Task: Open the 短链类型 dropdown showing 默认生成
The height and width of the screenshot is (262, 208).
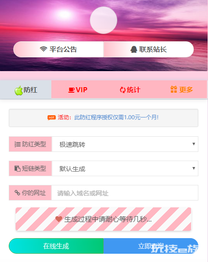Action: [x=125, y=168]
